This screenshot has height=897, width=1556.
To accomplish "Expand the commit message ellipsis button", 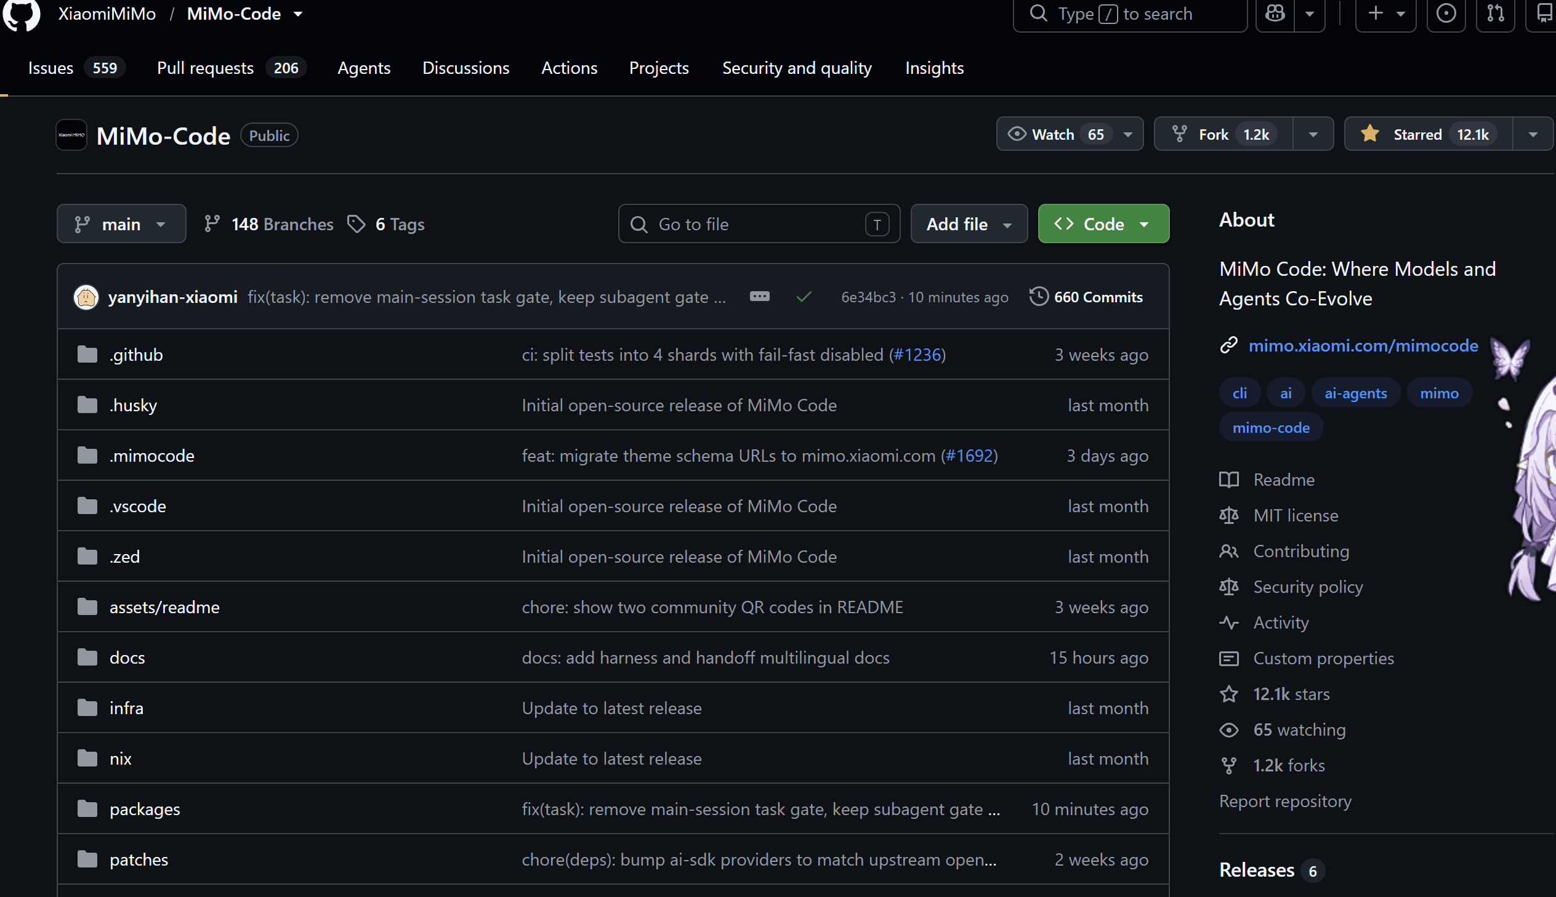I will 759,297.
